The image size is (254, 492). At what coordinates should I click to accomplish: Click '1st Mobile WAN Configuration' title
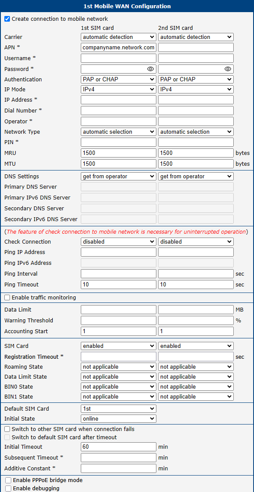click(127, 6)
